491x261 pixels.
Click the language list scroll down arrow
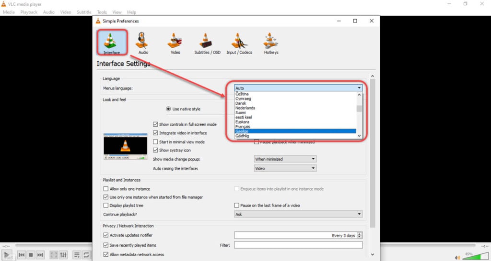tap(359, 136)
